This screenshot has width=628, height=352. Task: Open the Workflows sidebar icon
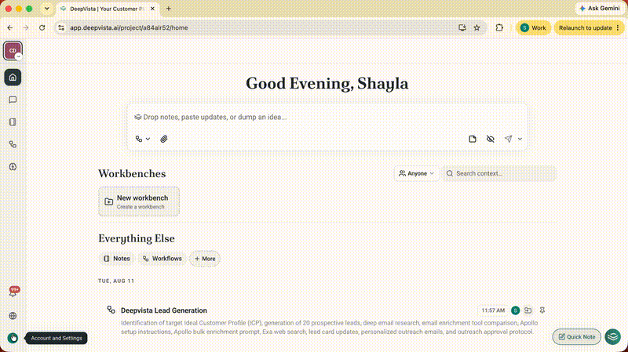coord(13,144)
